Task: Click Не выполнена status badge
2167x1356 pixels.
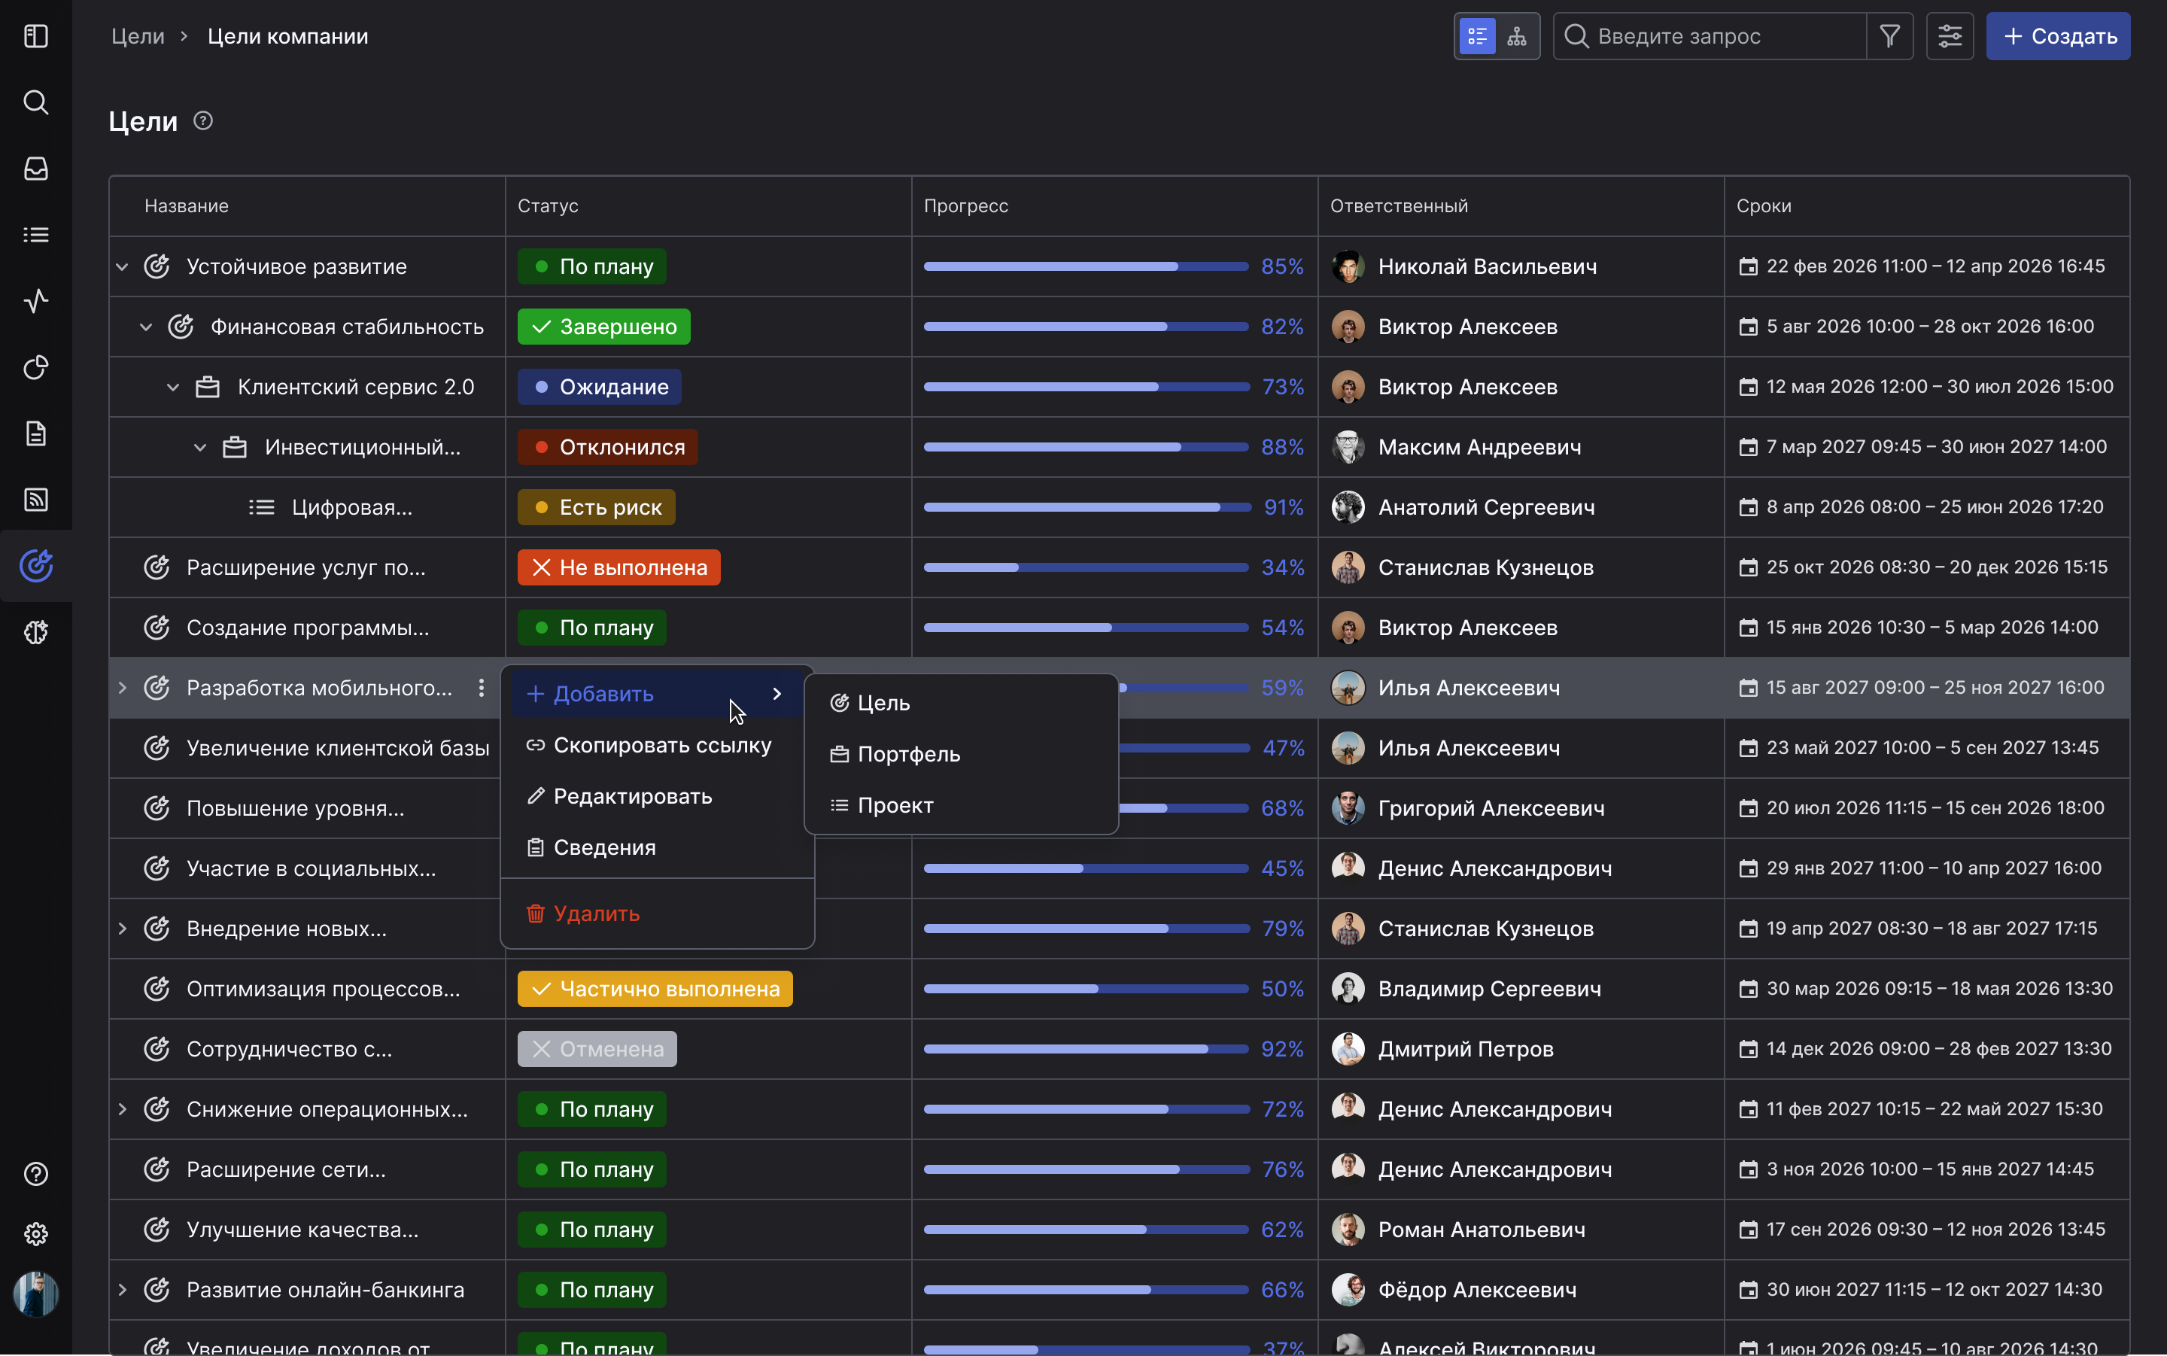Action: (618, 567)
